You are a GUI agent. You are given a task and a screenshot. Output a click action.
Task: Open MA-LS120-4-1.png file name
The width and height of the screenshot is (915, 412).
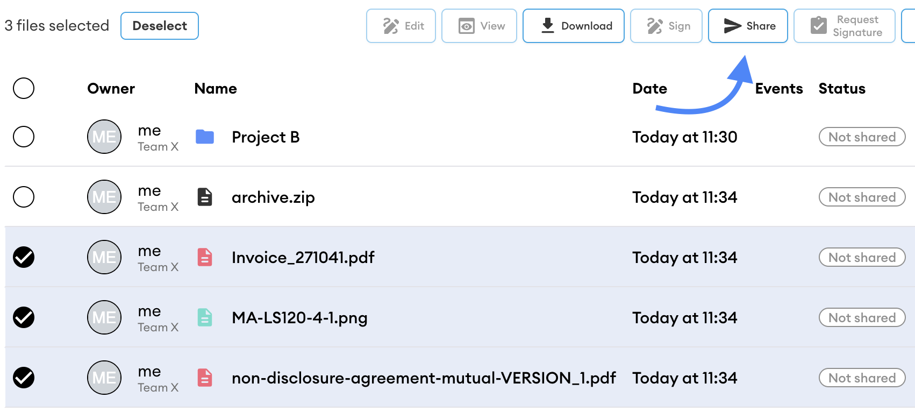(299, 318)
